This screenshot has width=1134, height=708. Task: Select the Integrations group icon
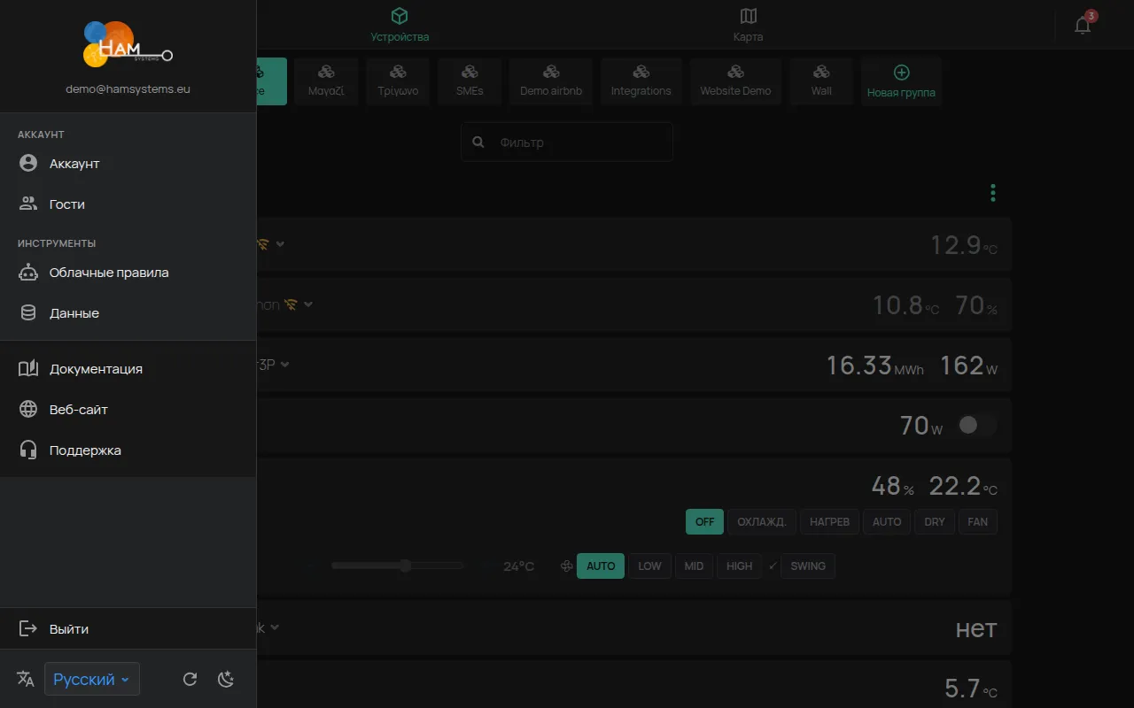tap(641, 72)
